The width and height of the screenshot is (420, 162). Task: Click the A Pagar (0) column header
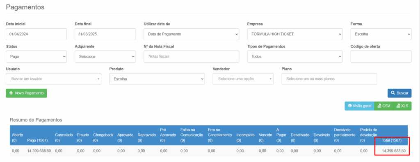click(x=281, y=135)
